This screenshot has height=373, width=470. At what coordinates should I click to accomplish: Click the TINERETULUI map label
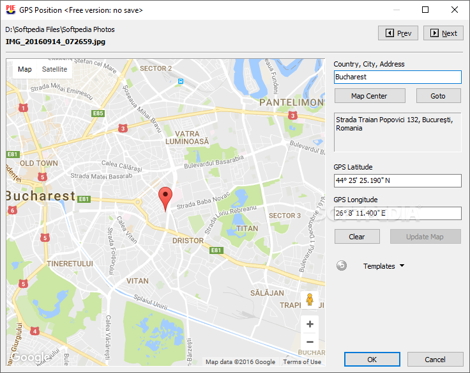click(x=70, y=264)
